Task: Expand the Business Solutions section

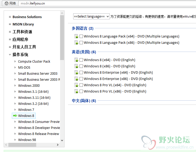Action: click(x=10, y=17)
